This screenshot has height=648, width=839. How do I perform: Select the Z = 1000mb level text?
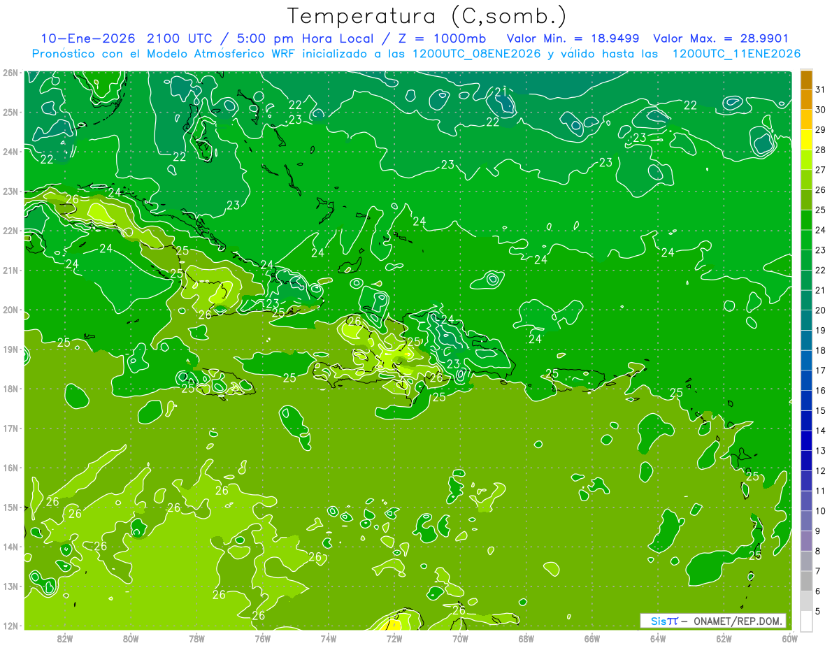pos(441,38)
